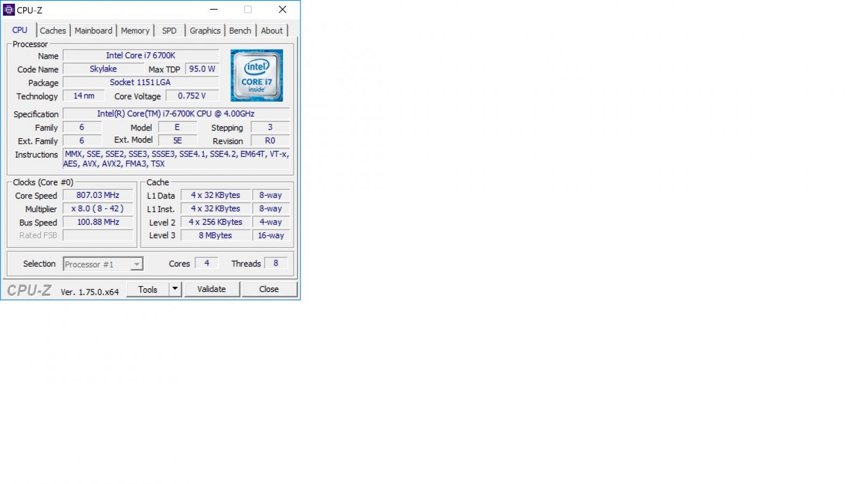Click the Package value Socket 1151 LGA
Screen dimensions: 860x484
[141, 82]
